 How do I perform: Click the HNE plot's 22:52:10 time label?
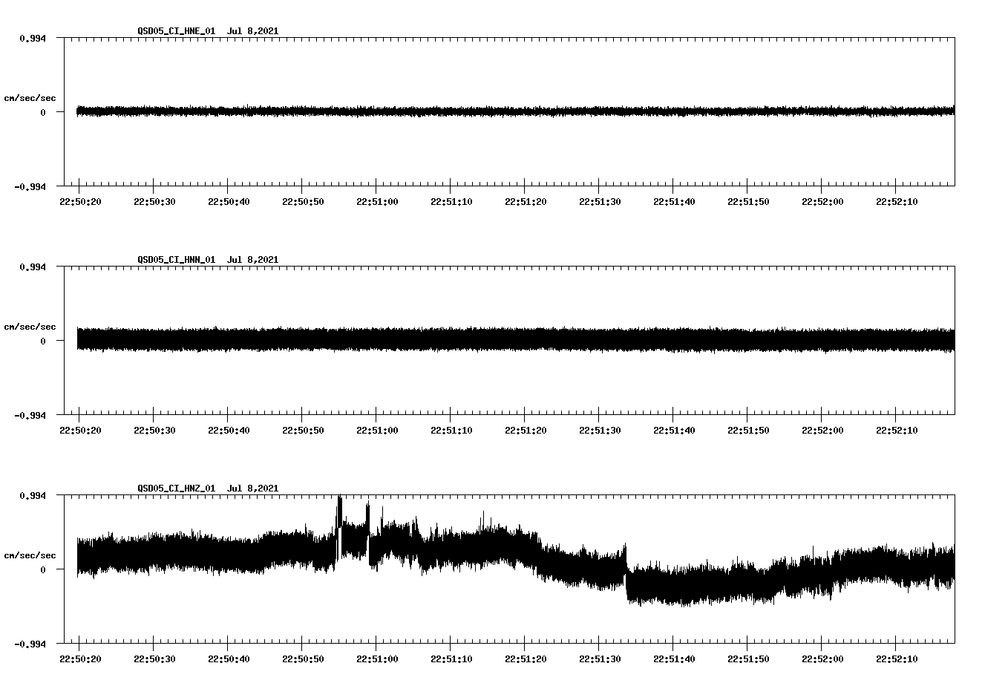point(896,202)
